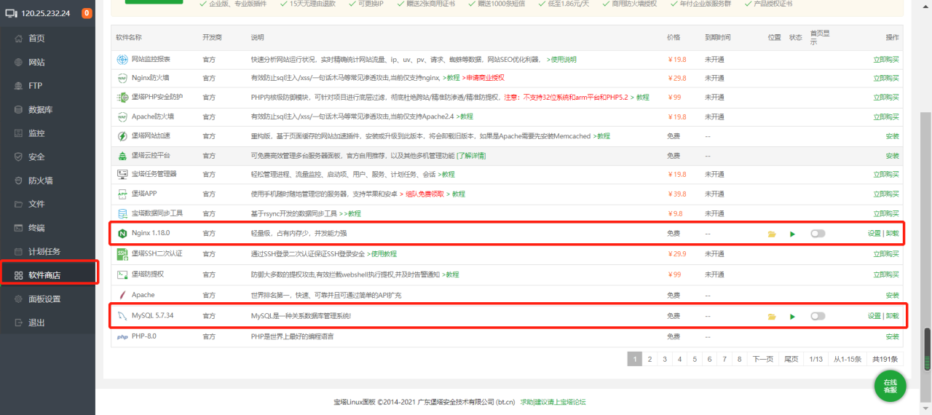
Task: Click the 堡塔PHP安全防护 icon
Action: (122, 98)
